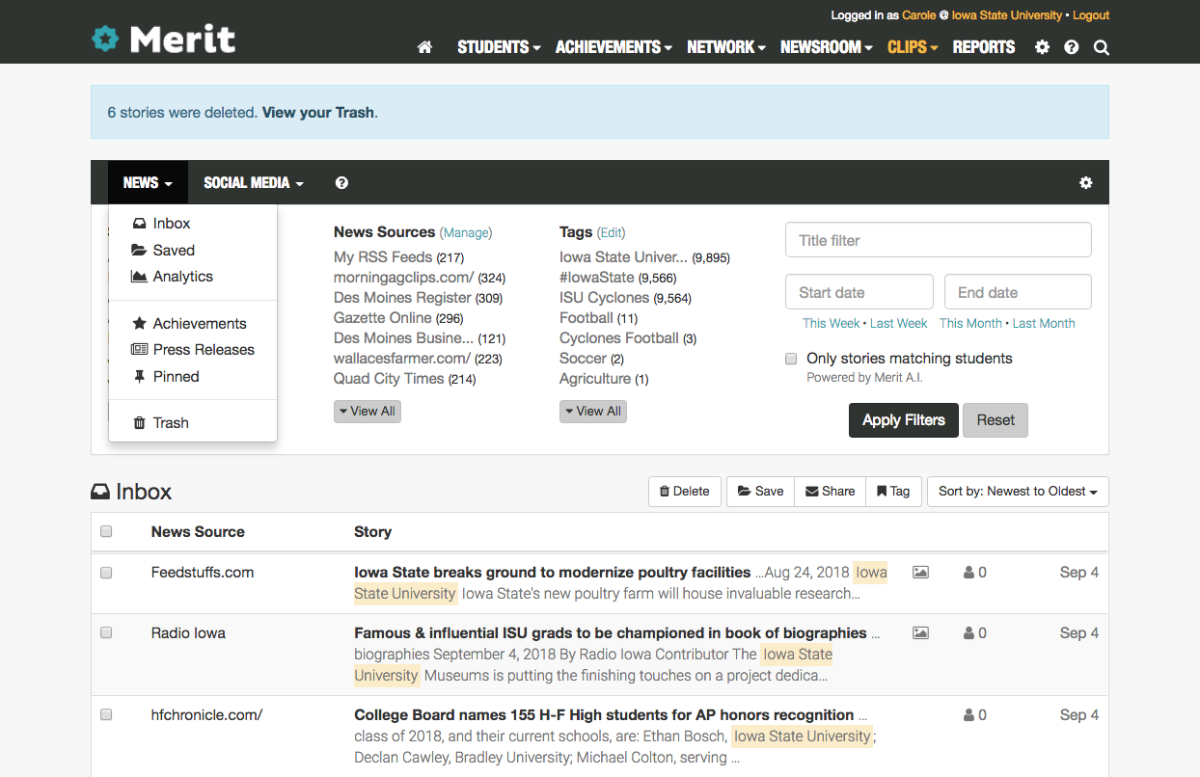The image size is (1200, 777).
Task: Delete selected stories
Action: coord(685,492)
